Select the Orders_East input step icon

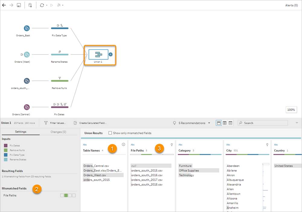tap(27, 28)
